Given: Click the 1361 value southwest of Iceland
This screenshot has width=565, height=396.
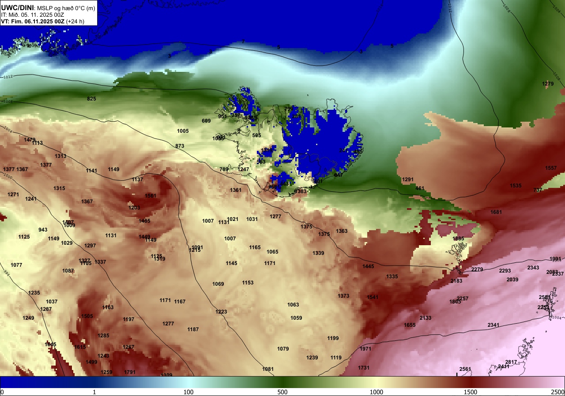Looking at the screenshot, I should click(x=236, y=190).
